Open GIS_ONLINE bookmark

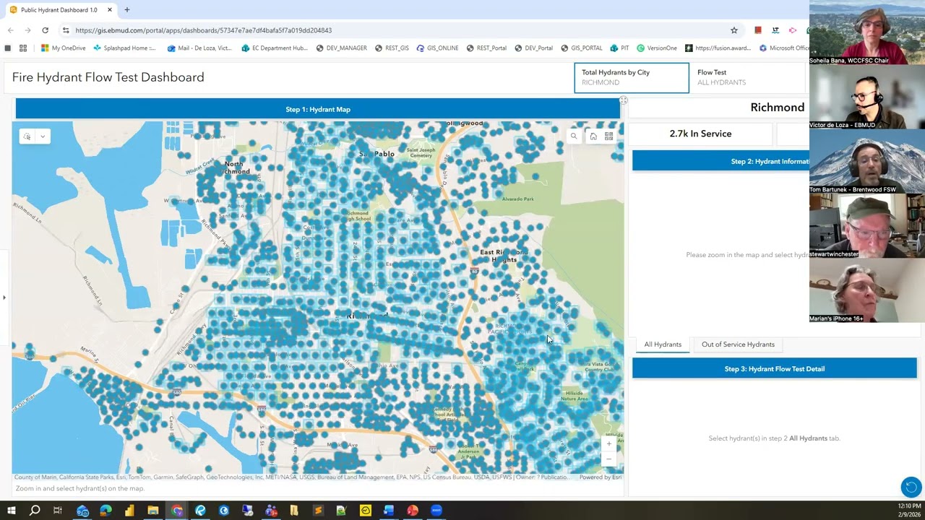[437, 48]
